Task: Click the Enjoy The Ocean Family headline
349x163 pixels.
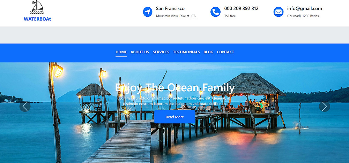Action: (x=175, y=88)
